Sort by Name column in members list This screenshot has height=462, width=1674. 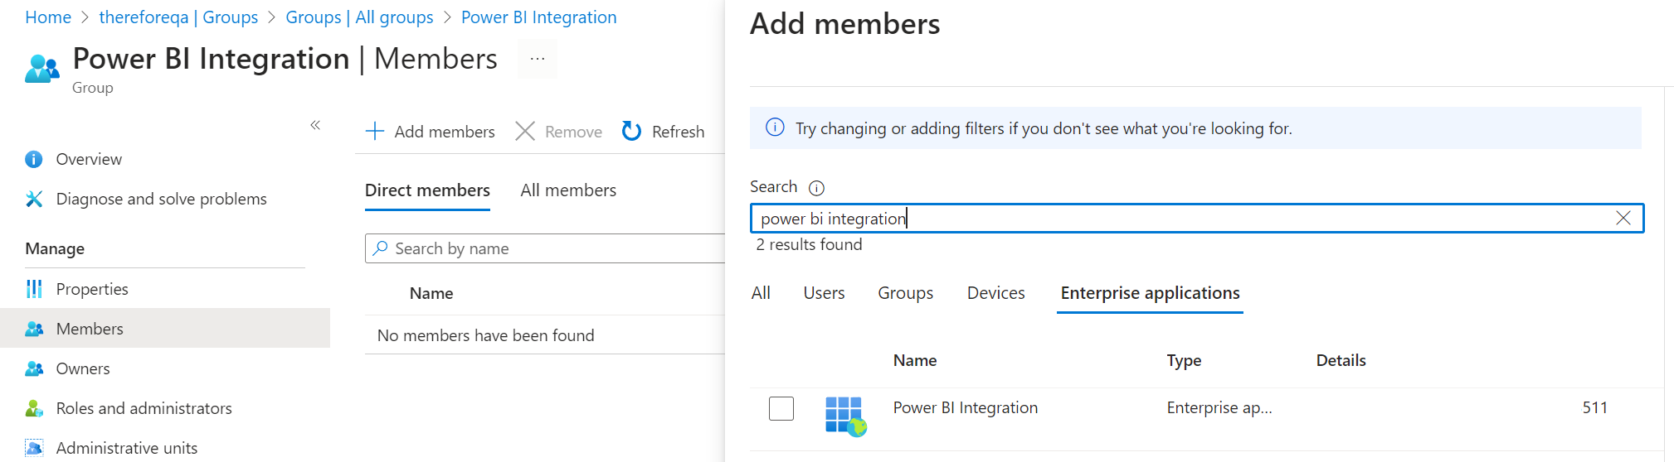tap(431, 293)
